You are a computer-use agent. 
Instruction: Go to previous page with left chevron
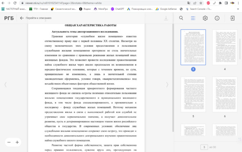(5, 84)
